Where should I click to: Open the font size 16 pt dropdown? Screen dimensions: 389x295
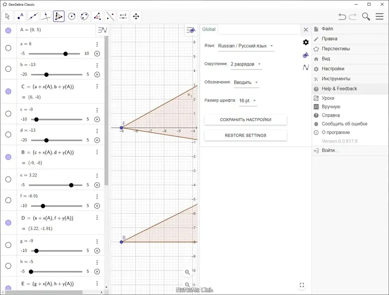click(x=248, y=101)
